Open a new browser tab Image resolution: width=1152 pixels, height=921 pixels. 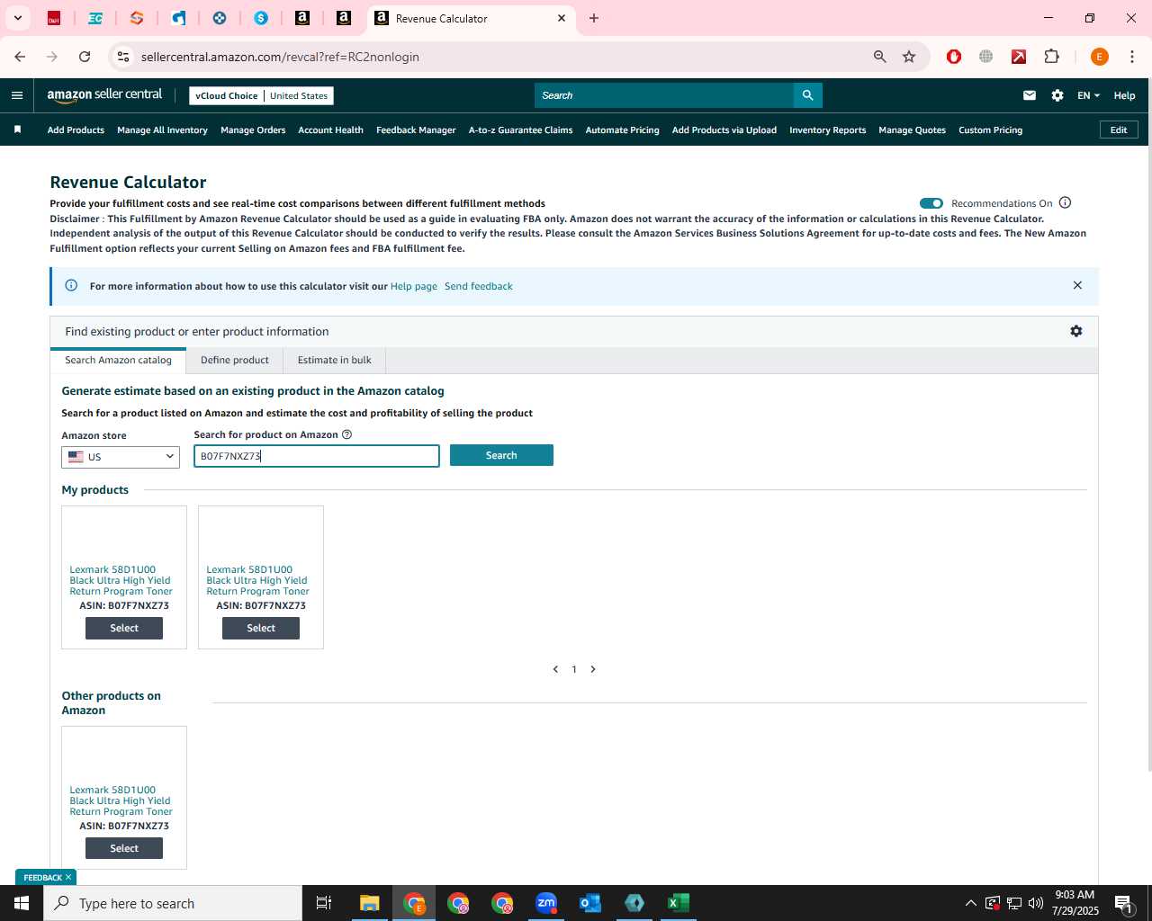coord(594,18)
